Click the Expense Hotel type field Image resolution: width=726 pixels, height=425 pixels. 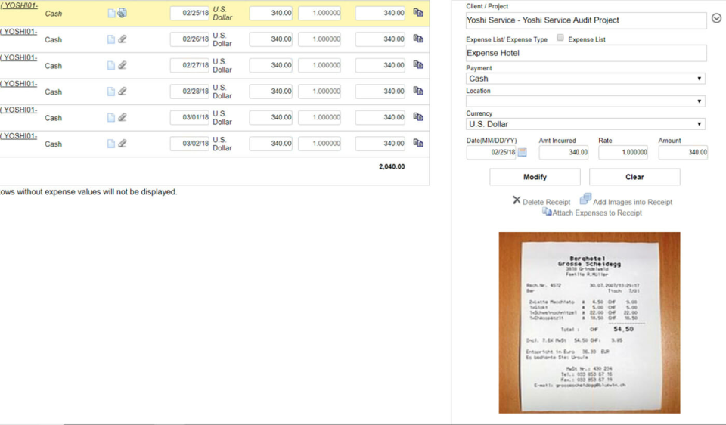tap(586, 53)
